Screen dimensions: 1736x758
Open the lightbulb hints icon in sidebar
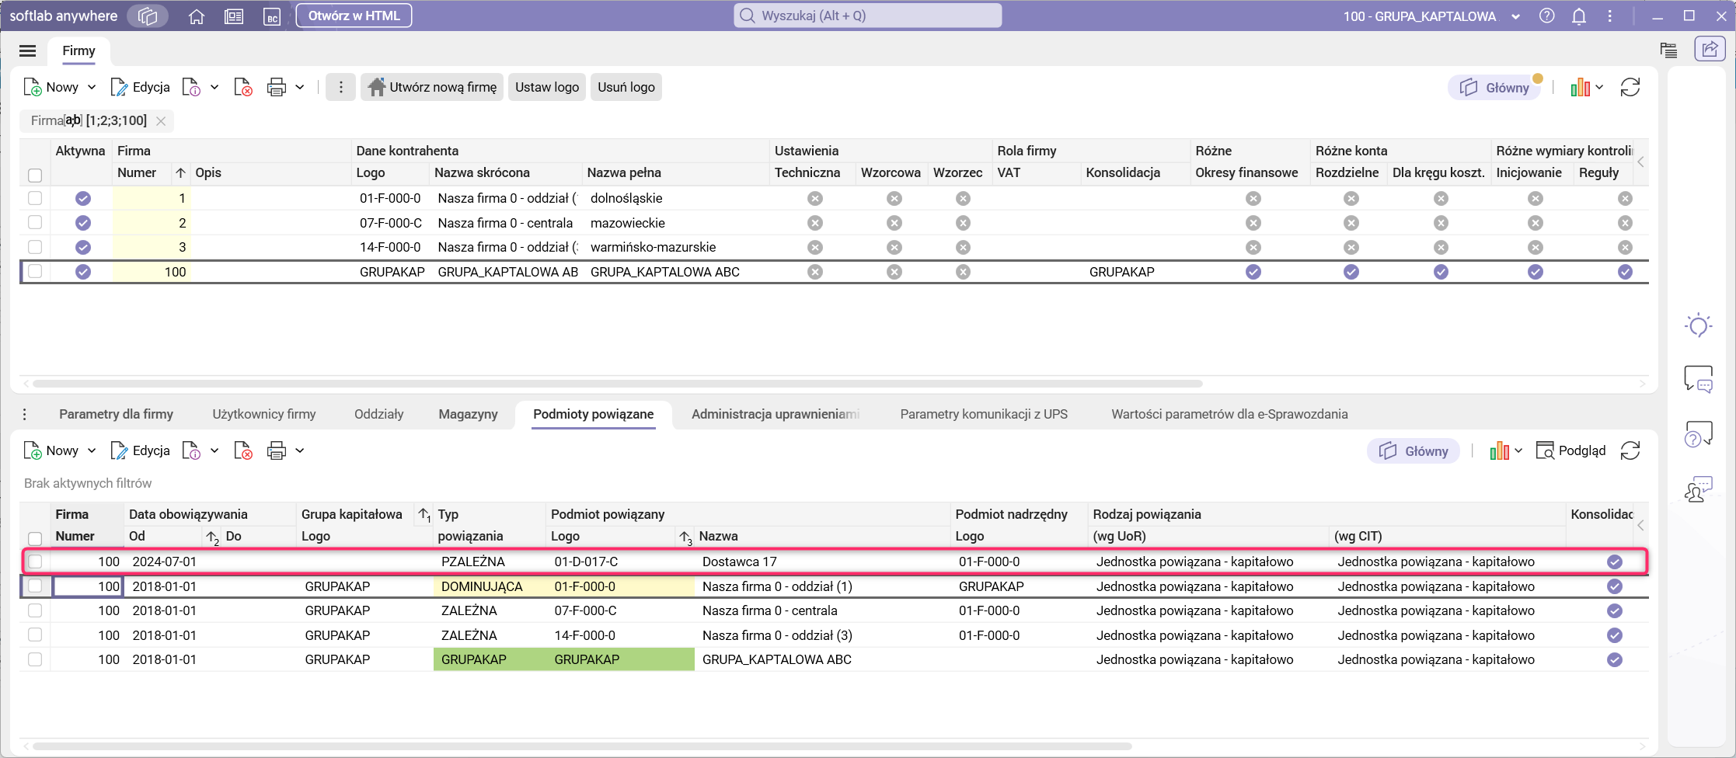(1698, 325)
